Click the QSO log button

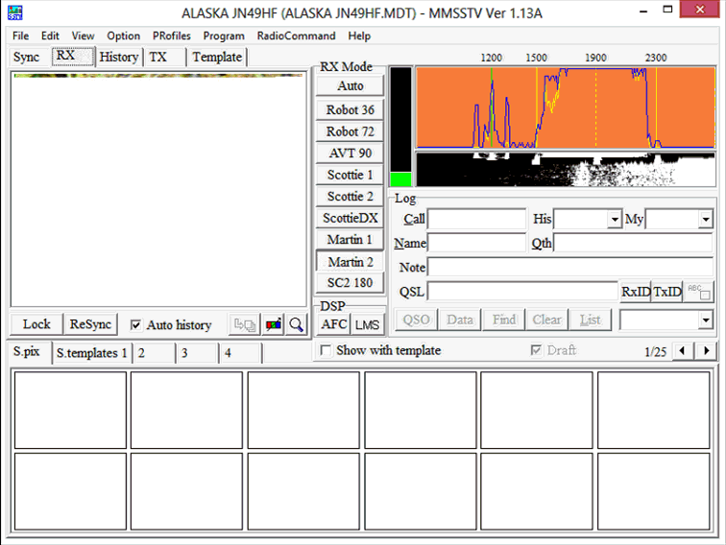[x=416, y=320]
